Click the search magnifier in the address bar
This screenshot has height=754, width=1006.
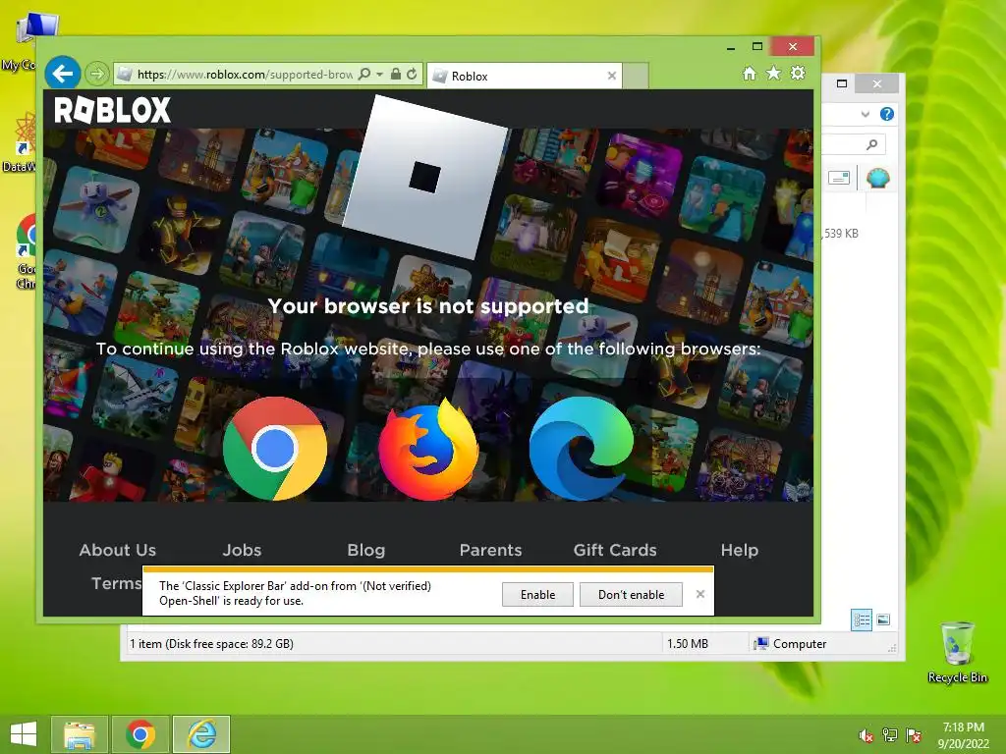(363, 75)
